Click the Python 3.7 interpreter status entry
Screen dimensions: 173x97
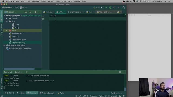108,96
